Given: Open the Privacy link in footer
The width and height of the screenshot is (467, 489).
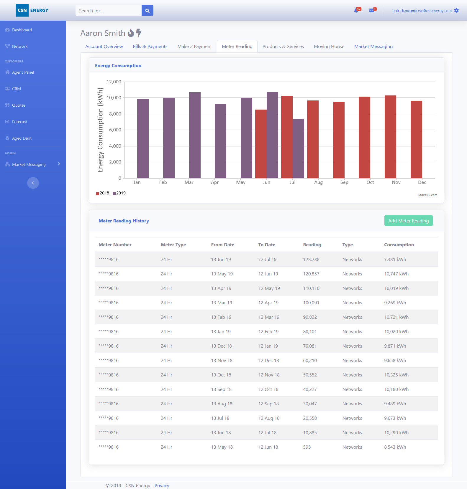Looking at the screenshot, I should click(162, 485).
